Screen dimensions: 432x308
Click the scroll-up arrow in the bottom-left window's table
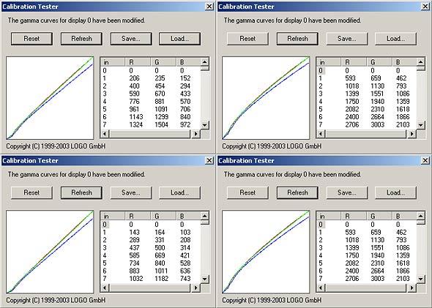205,216
